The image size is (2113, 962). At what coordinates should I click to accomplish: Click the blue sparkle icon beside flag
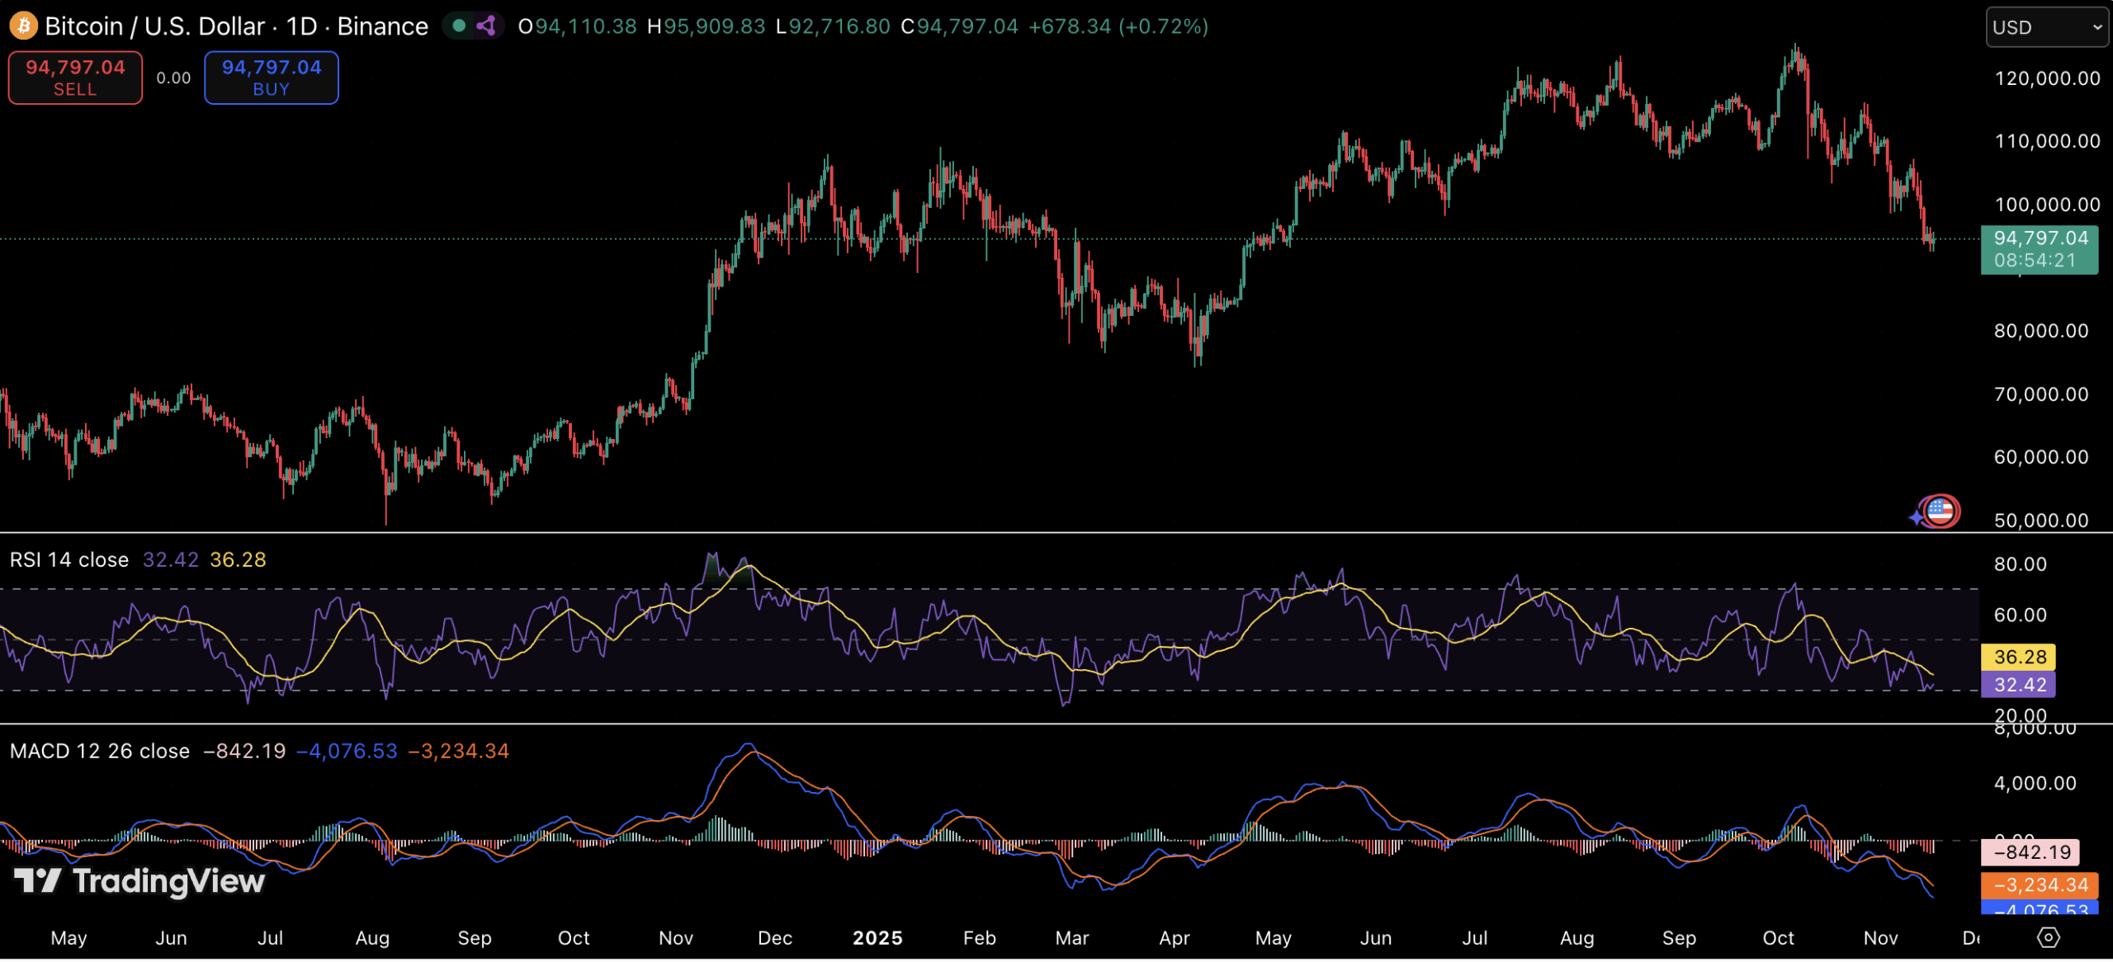(x=1917, y=518)
